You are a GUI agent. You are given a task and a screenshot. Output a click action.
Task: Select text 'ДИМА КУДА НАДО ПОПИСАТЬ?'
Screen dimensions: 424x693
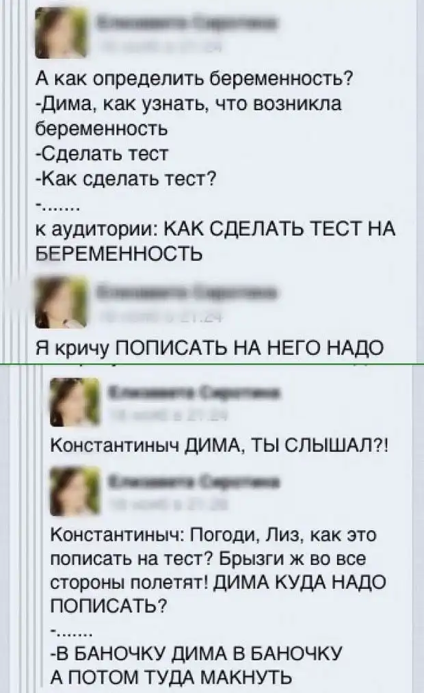[x=219, y=594]
